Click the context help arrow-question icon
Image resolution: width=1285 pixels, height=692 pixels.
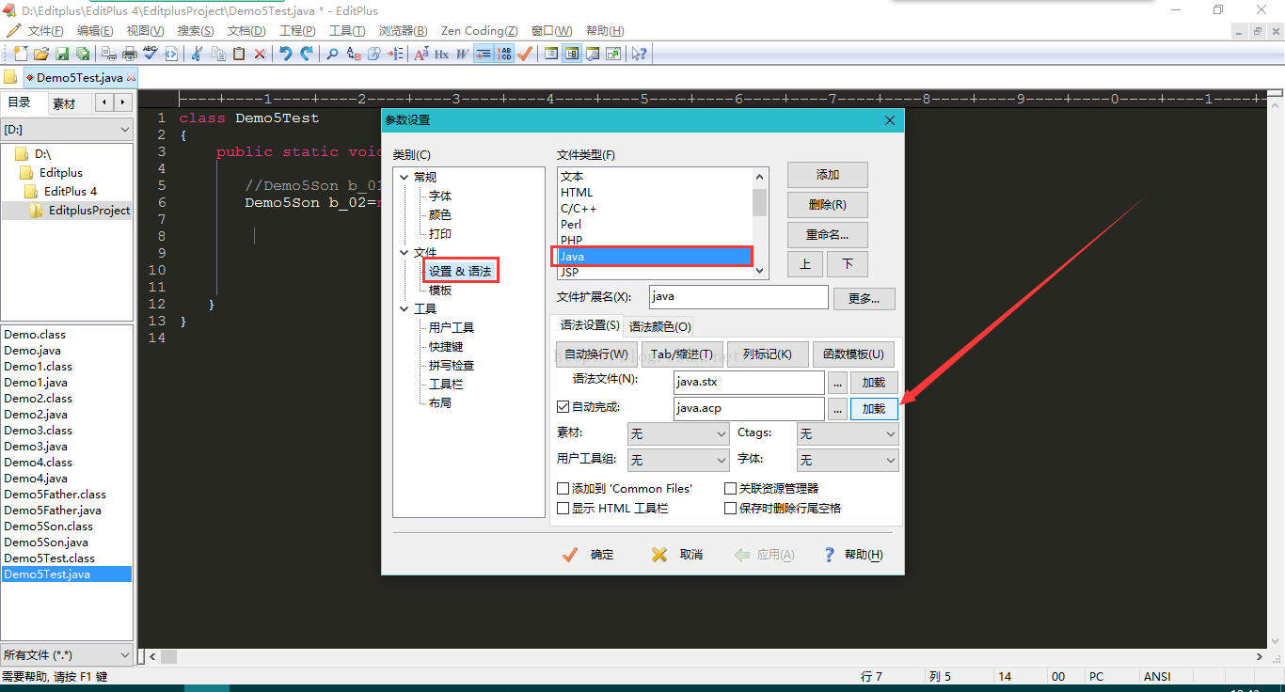pyautogui.click(x=640, y=54)
